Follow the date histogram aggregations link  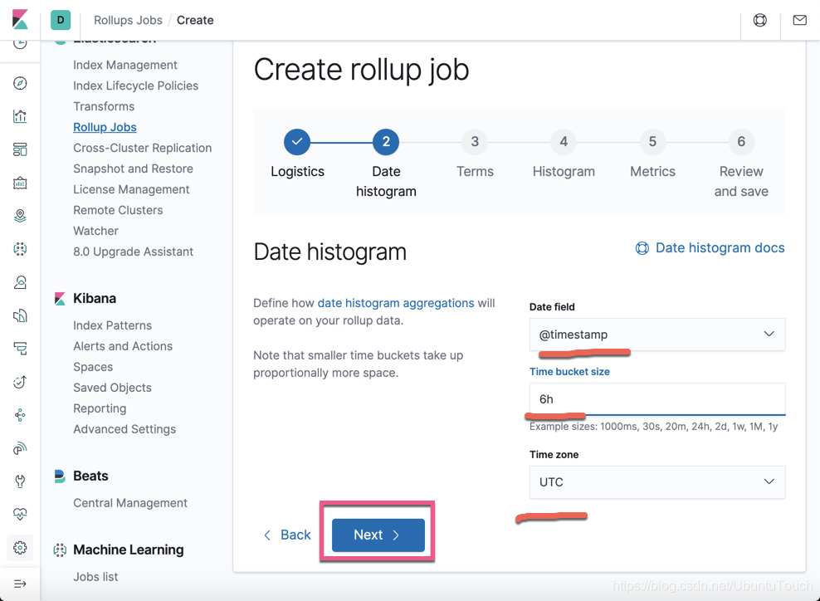[x=396, y=303]
